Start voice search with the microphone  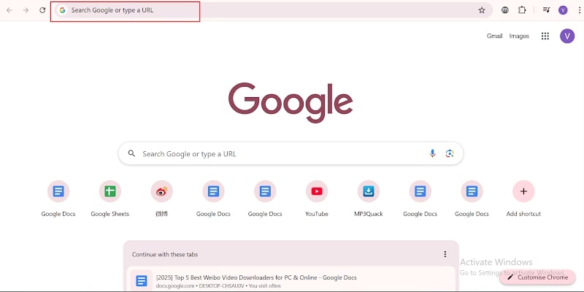coord(432,153)
